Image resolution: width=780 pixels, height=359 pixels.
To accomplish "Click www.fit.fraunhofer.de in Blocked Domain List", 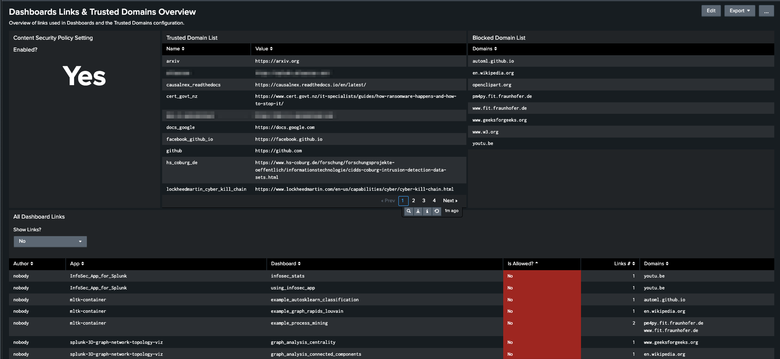I will tap(500, 108).
